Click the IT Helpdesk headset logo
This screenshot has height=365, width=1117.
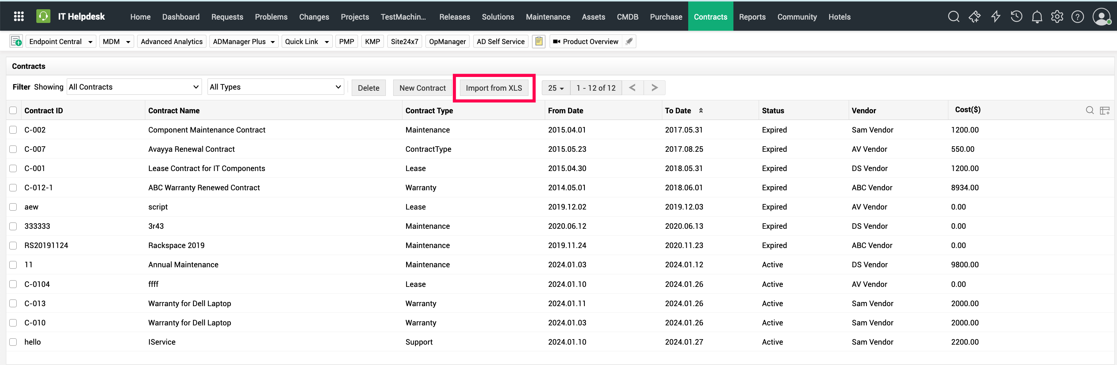click(43, 16)
